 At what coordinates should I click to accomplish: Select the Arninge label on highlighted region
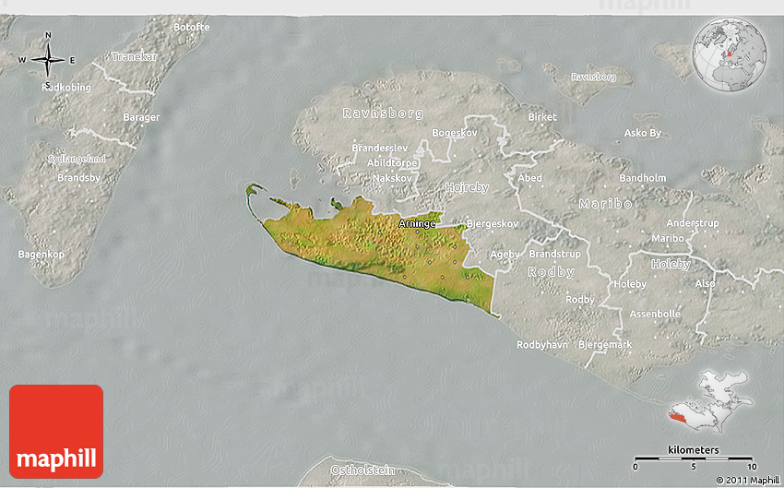click(417, 224)
